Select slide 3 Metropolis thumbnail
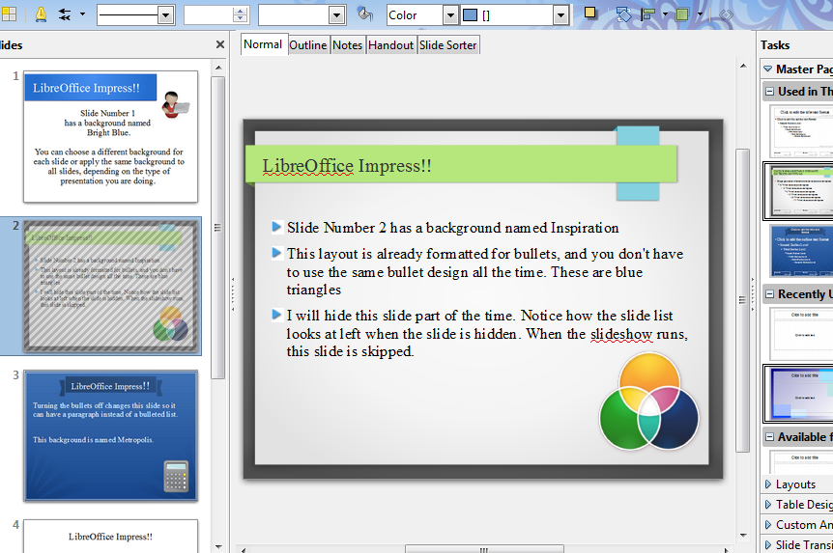 tap(110, 435)
